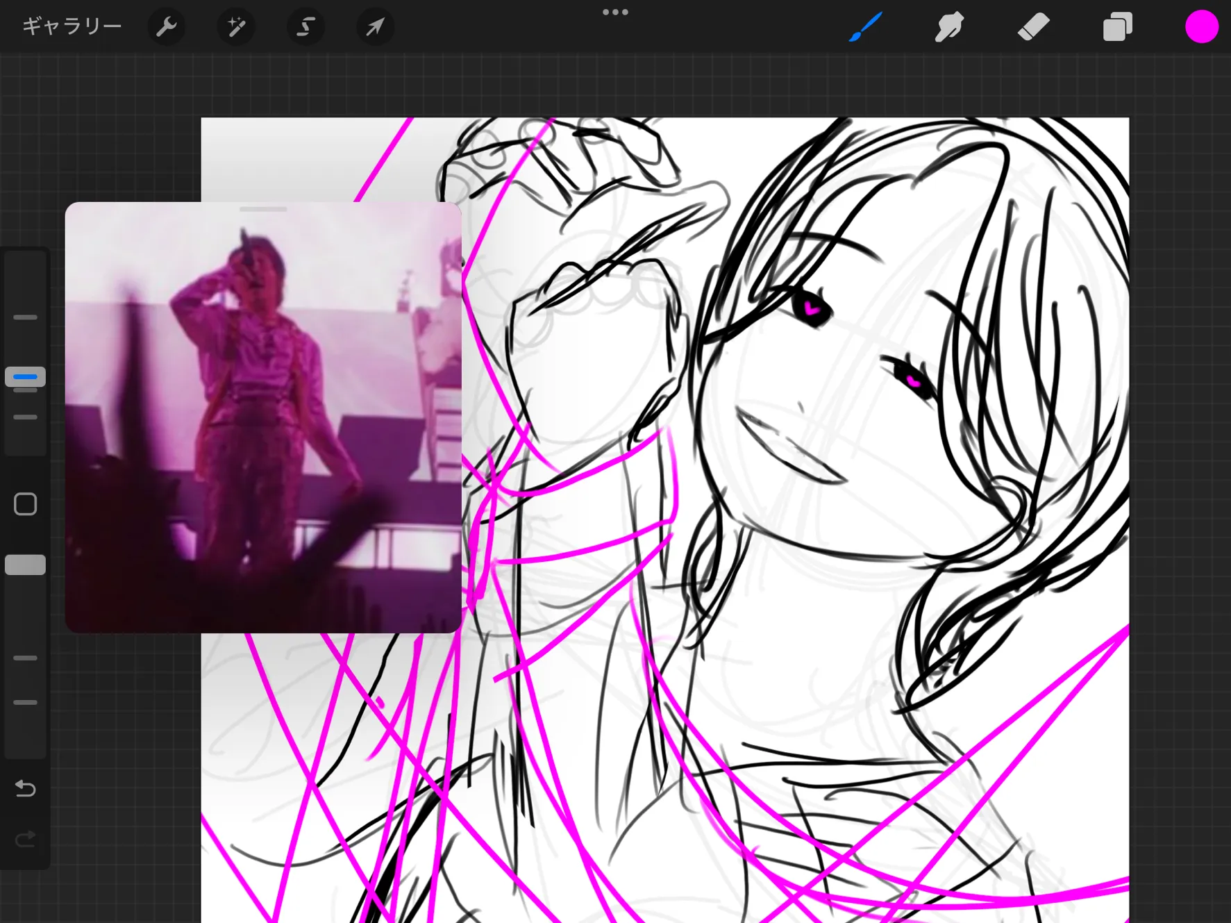This screenshot has width=1231, height=923.
Task: Activate the Transform arrow tool
Action: [375, 26]
